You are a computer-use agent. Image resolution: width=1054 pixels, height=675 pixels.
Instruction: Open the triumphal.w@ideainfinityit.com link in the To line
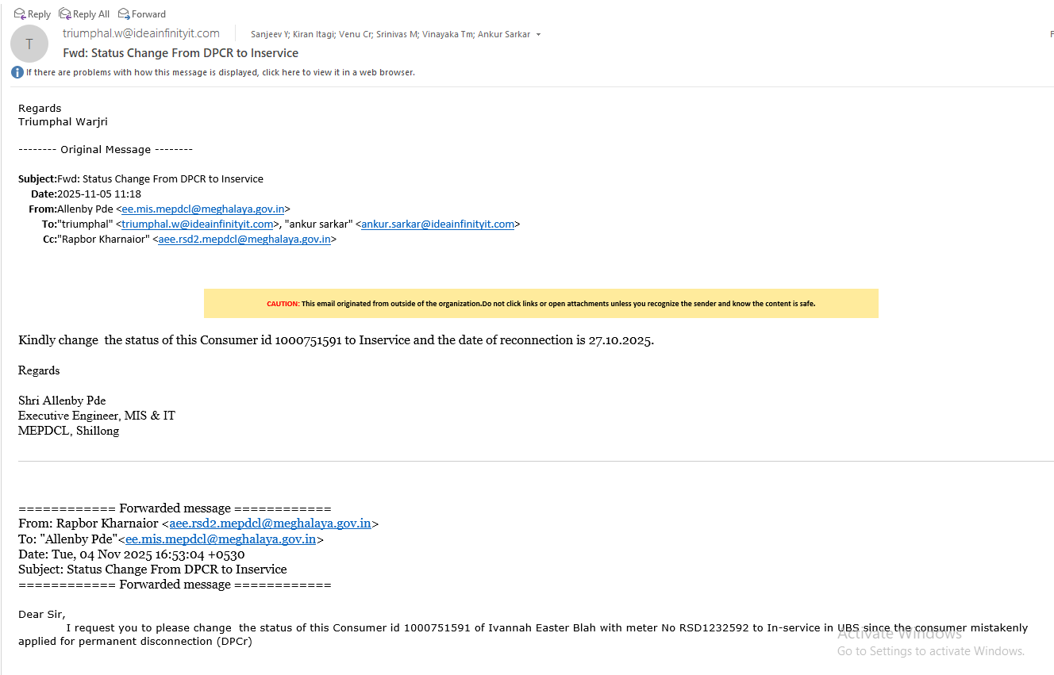point(197,224)
